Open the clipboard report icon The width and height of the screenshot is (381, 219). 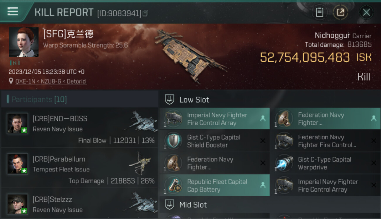(319, 12)
